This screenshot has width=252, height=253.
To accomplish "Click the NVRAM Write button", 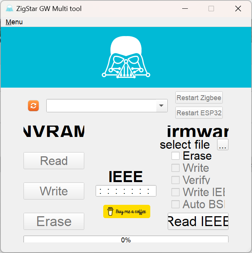I will 54,191.
